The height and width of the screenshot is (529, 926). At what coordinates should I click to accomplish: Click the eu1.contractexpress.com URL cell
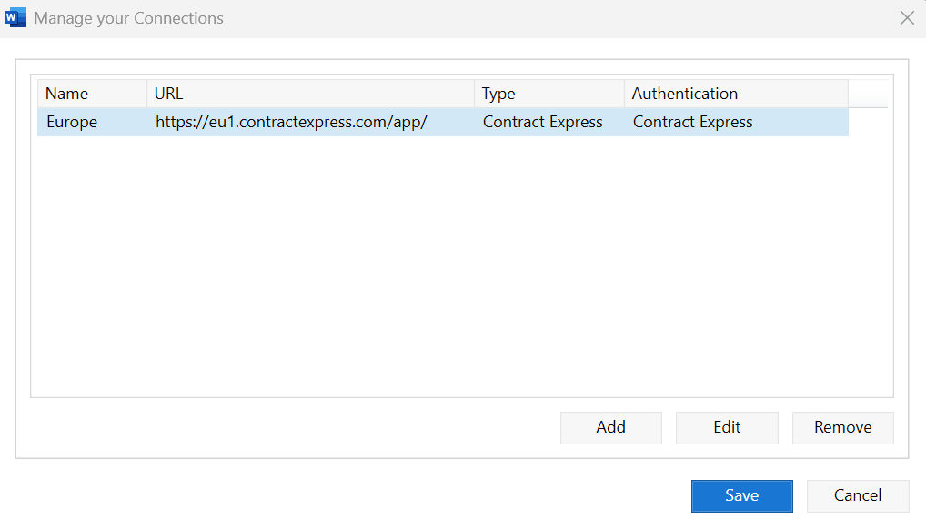(x=291, y=122)
